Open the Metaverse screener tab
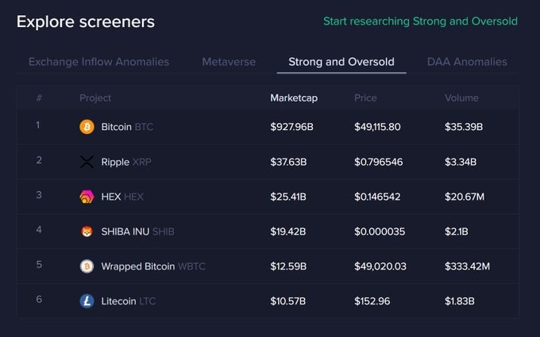 tap(229, 62)
